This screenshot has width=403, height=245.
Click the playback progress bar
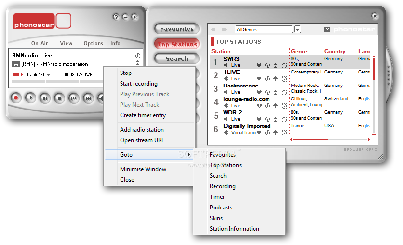click(57, 81)
